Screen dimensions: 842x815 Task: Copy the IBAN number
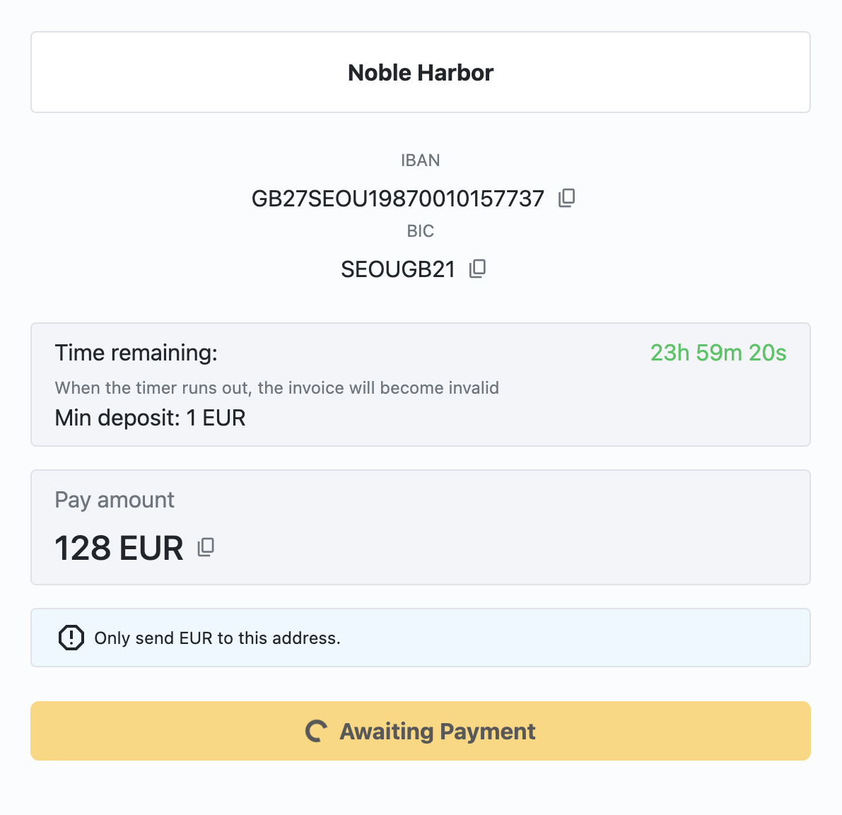(x=567, y=198)
